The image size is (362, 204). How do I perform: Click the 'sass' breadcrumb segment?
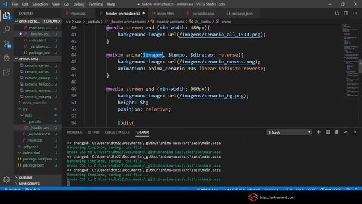click(x=78, y=22)
